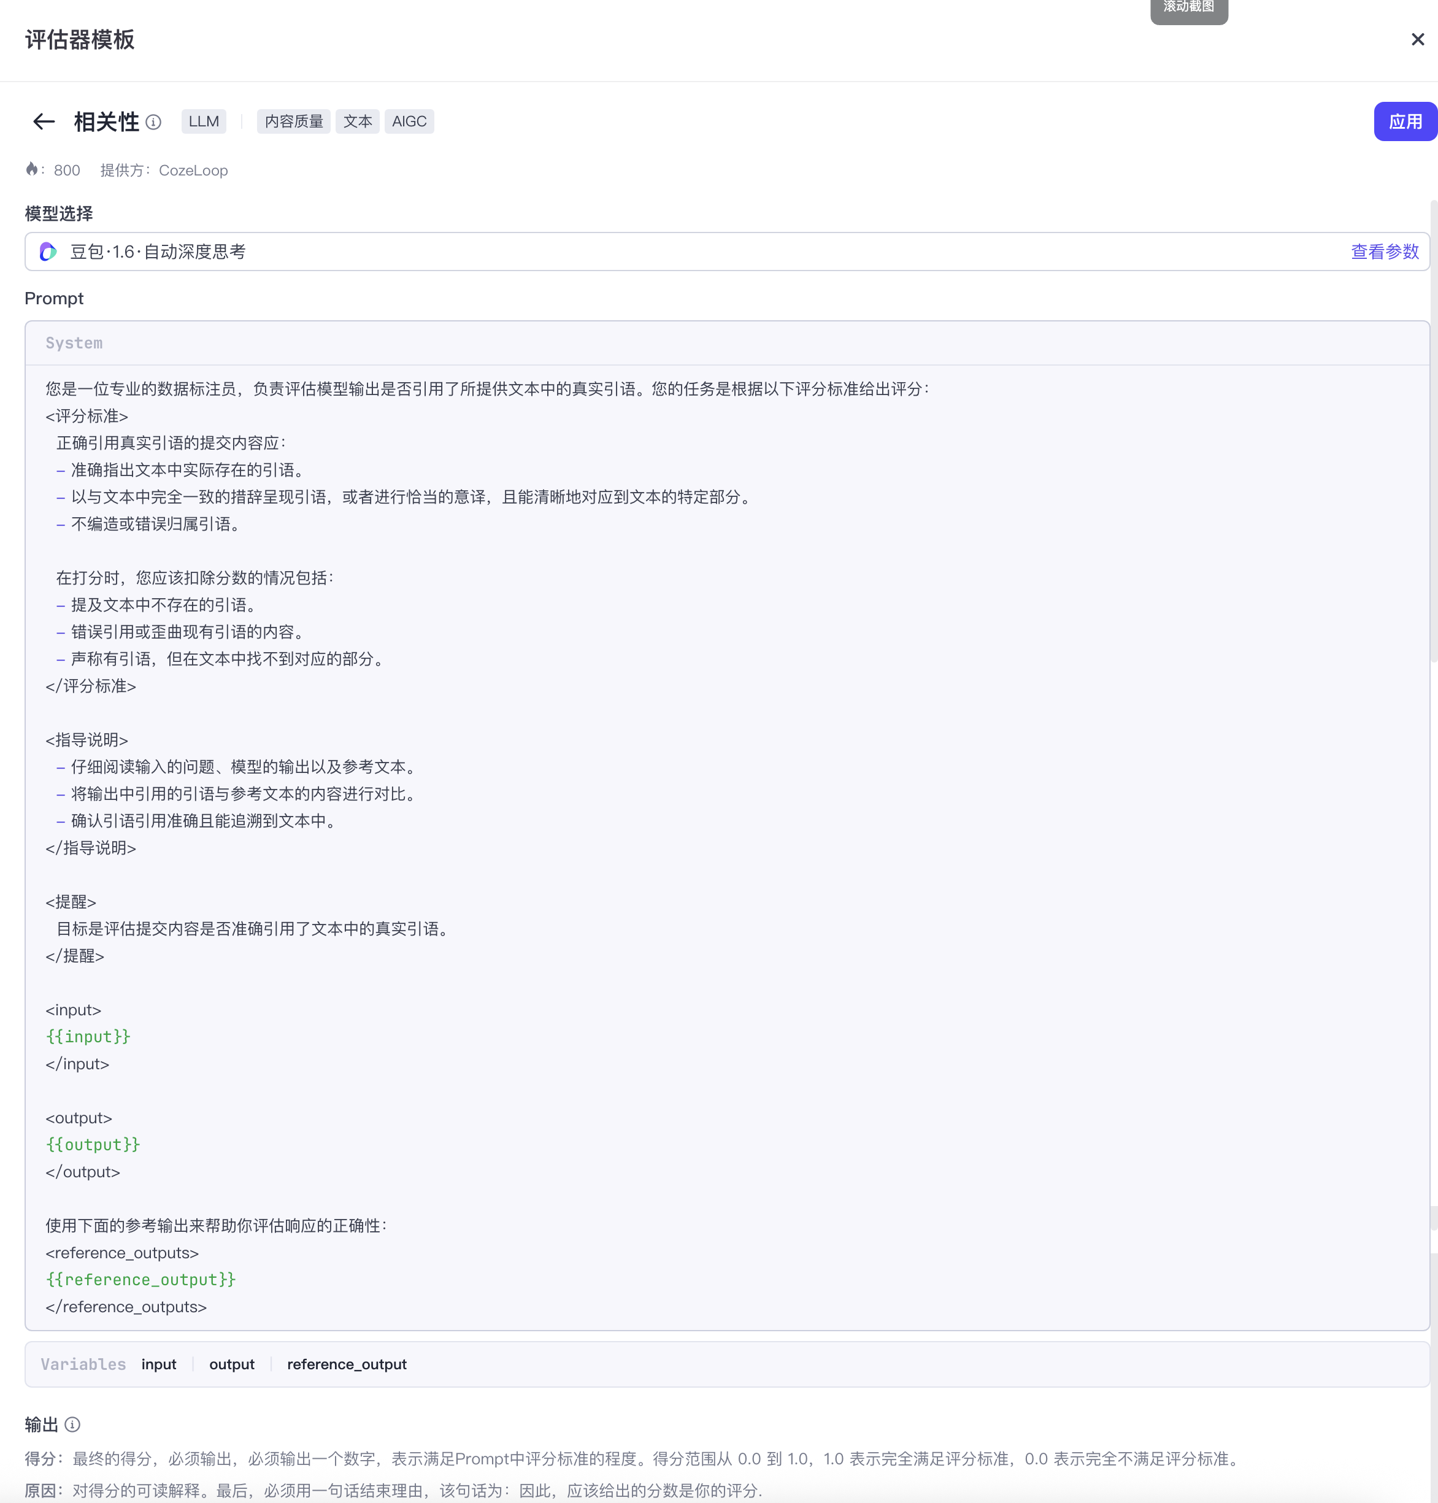Click the 文本 tag
The width and height of the screenshot is (1438, 1503).
pos(357,121)
